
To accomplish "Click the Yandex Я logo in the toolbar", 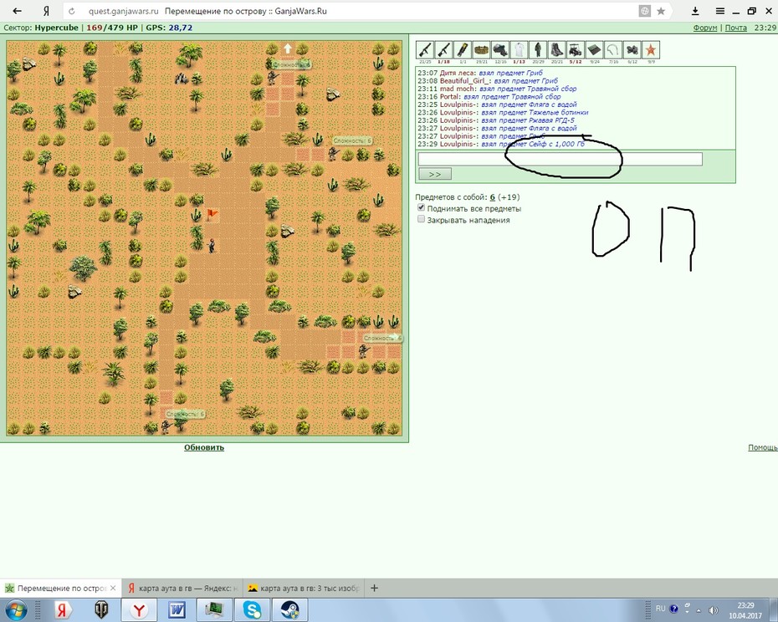I will point(46,11).
